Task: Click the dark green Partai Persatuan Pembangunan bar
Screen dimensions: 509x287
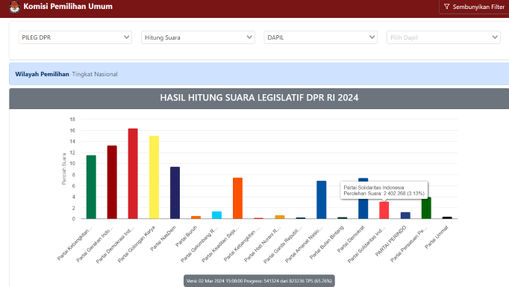Action: [x=426, y=208]
